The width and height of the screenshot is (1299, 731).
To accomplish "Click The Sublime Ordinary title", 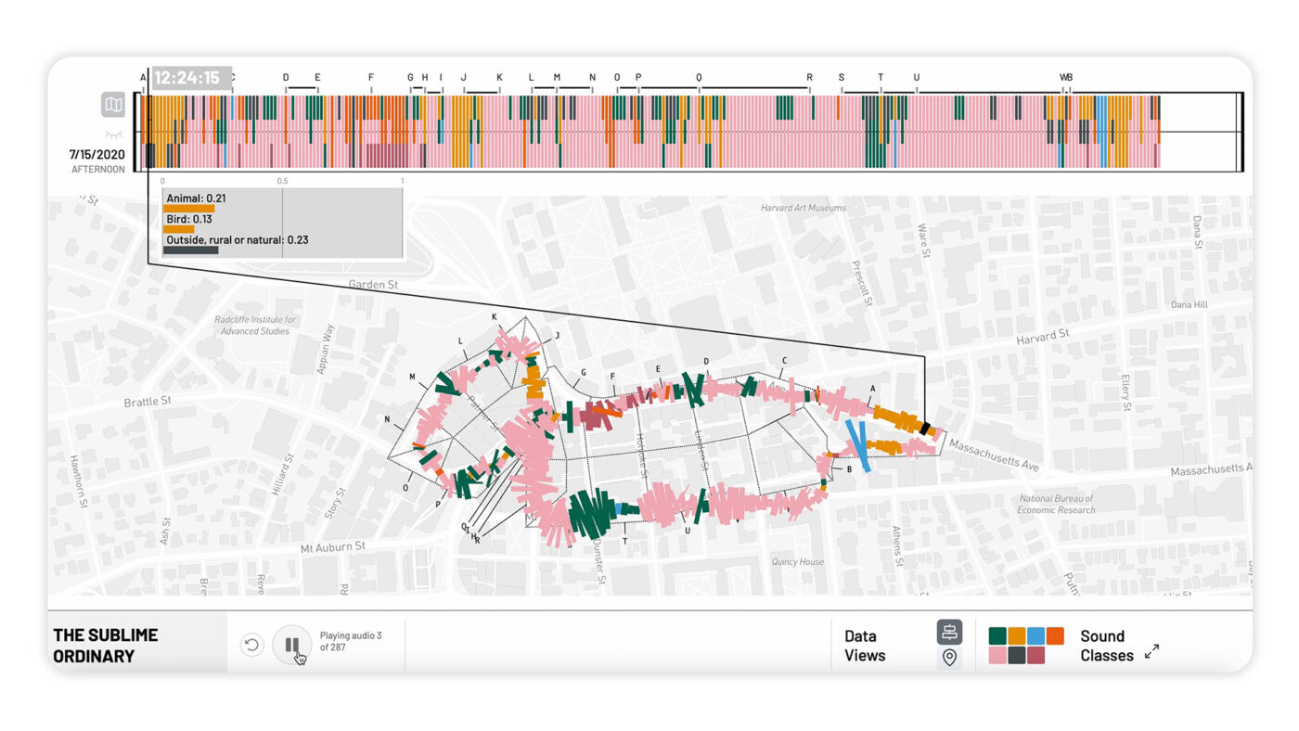I will 106,645.
